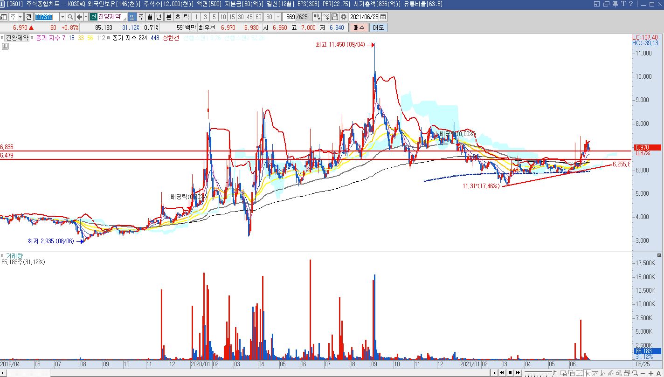664x377 pixels.
Task: Click the stop button in bottom controls
Action: pos(510,373)
